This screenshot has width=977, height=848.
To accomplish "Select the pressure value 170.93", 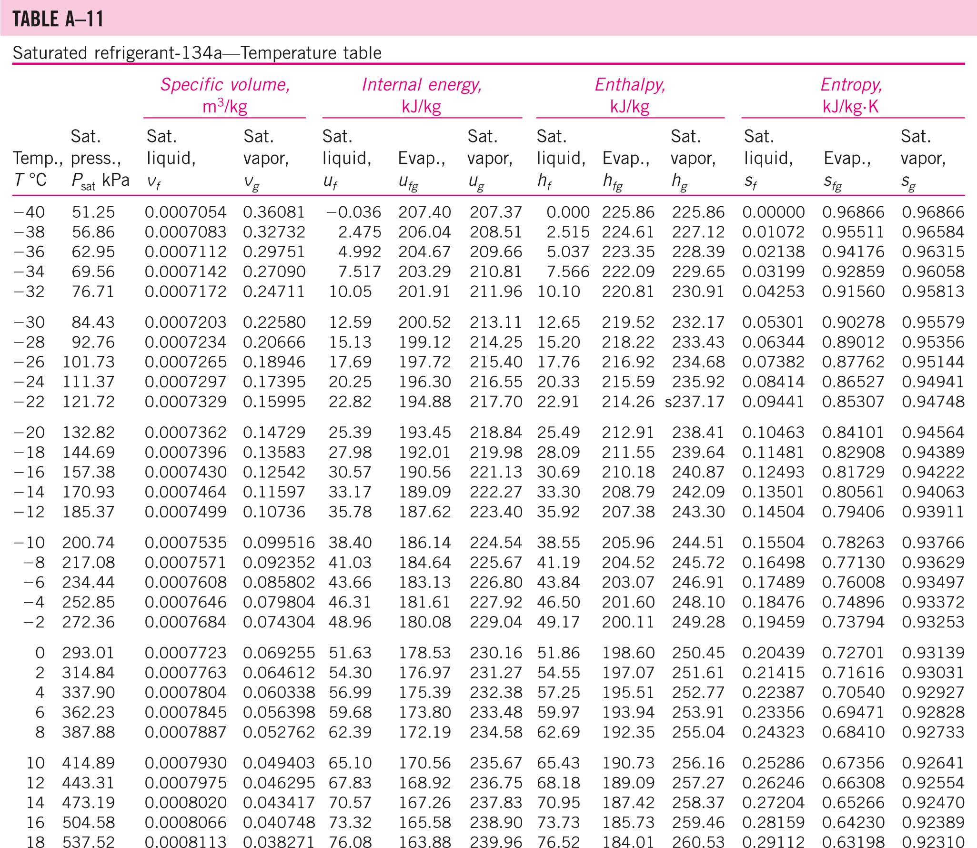I will [x=89, y=492].
